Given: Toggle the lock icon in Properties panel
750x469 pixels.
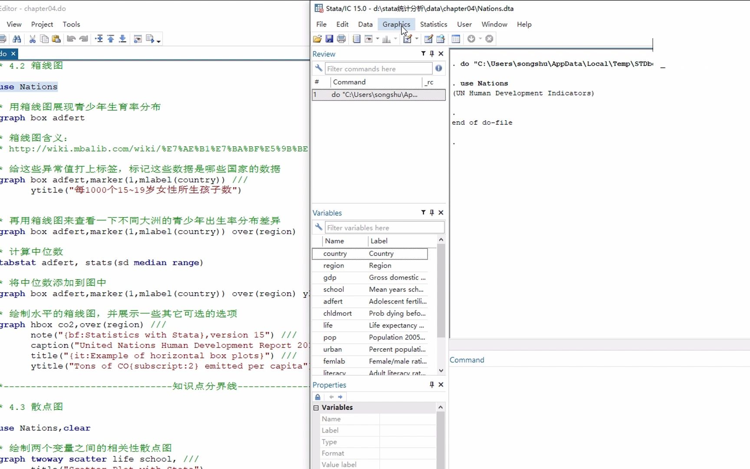Looking at the screenshot, I should pyautogui.click(x=318, y=397).
